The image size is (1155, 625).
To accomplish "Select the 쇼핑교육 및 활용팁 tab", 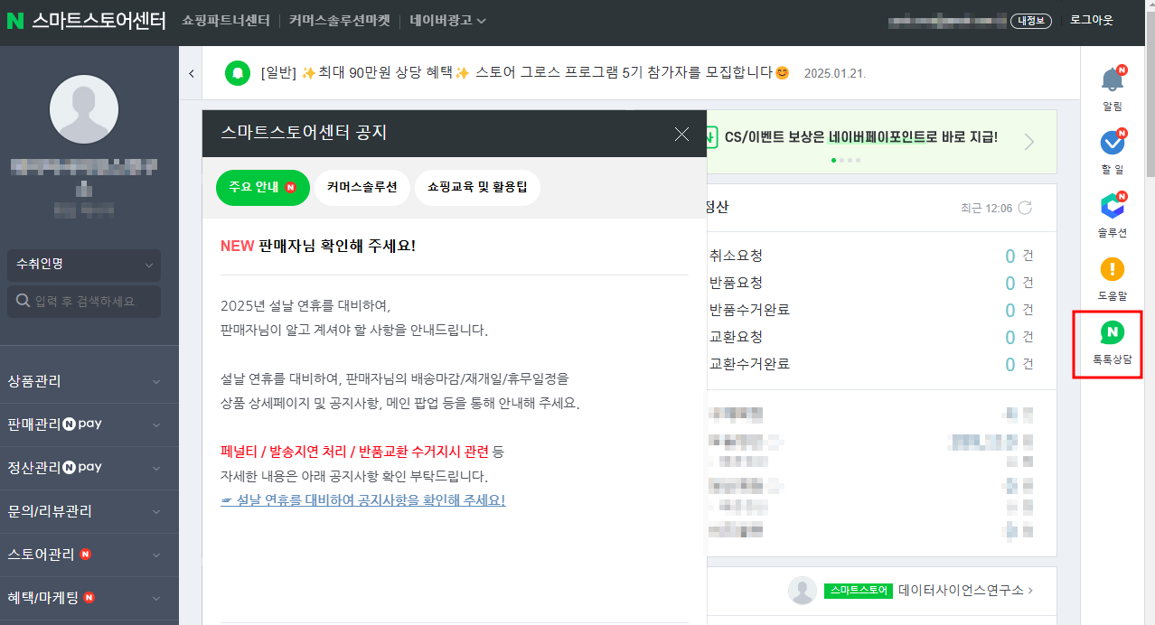I will coord(477,187).
